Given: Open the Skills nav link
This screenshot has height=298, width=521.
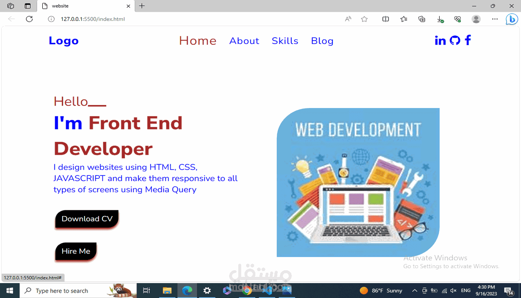Looking at the screenshot, I should point(285,41).
